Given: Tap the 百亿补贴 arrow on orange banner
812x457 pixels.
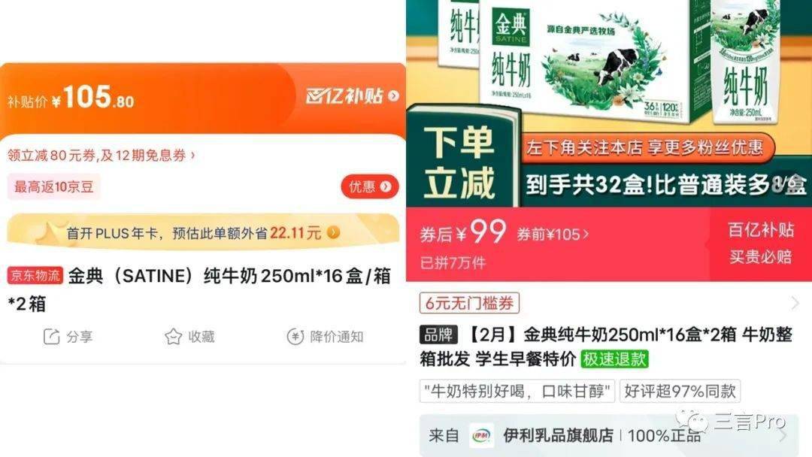Looking at the screenshot, I should (393, 96).
